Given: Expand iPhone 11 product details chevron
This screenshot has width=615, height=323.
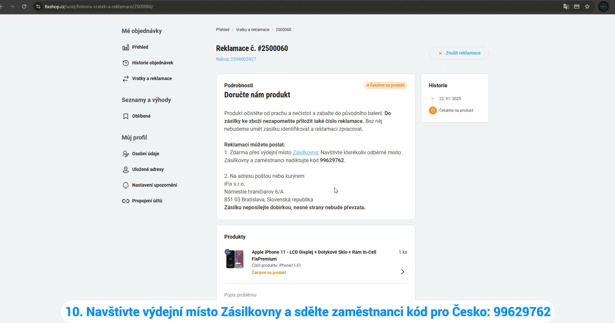Looking at the screenshot, I should pyautogui.click(x=402, y=272).
